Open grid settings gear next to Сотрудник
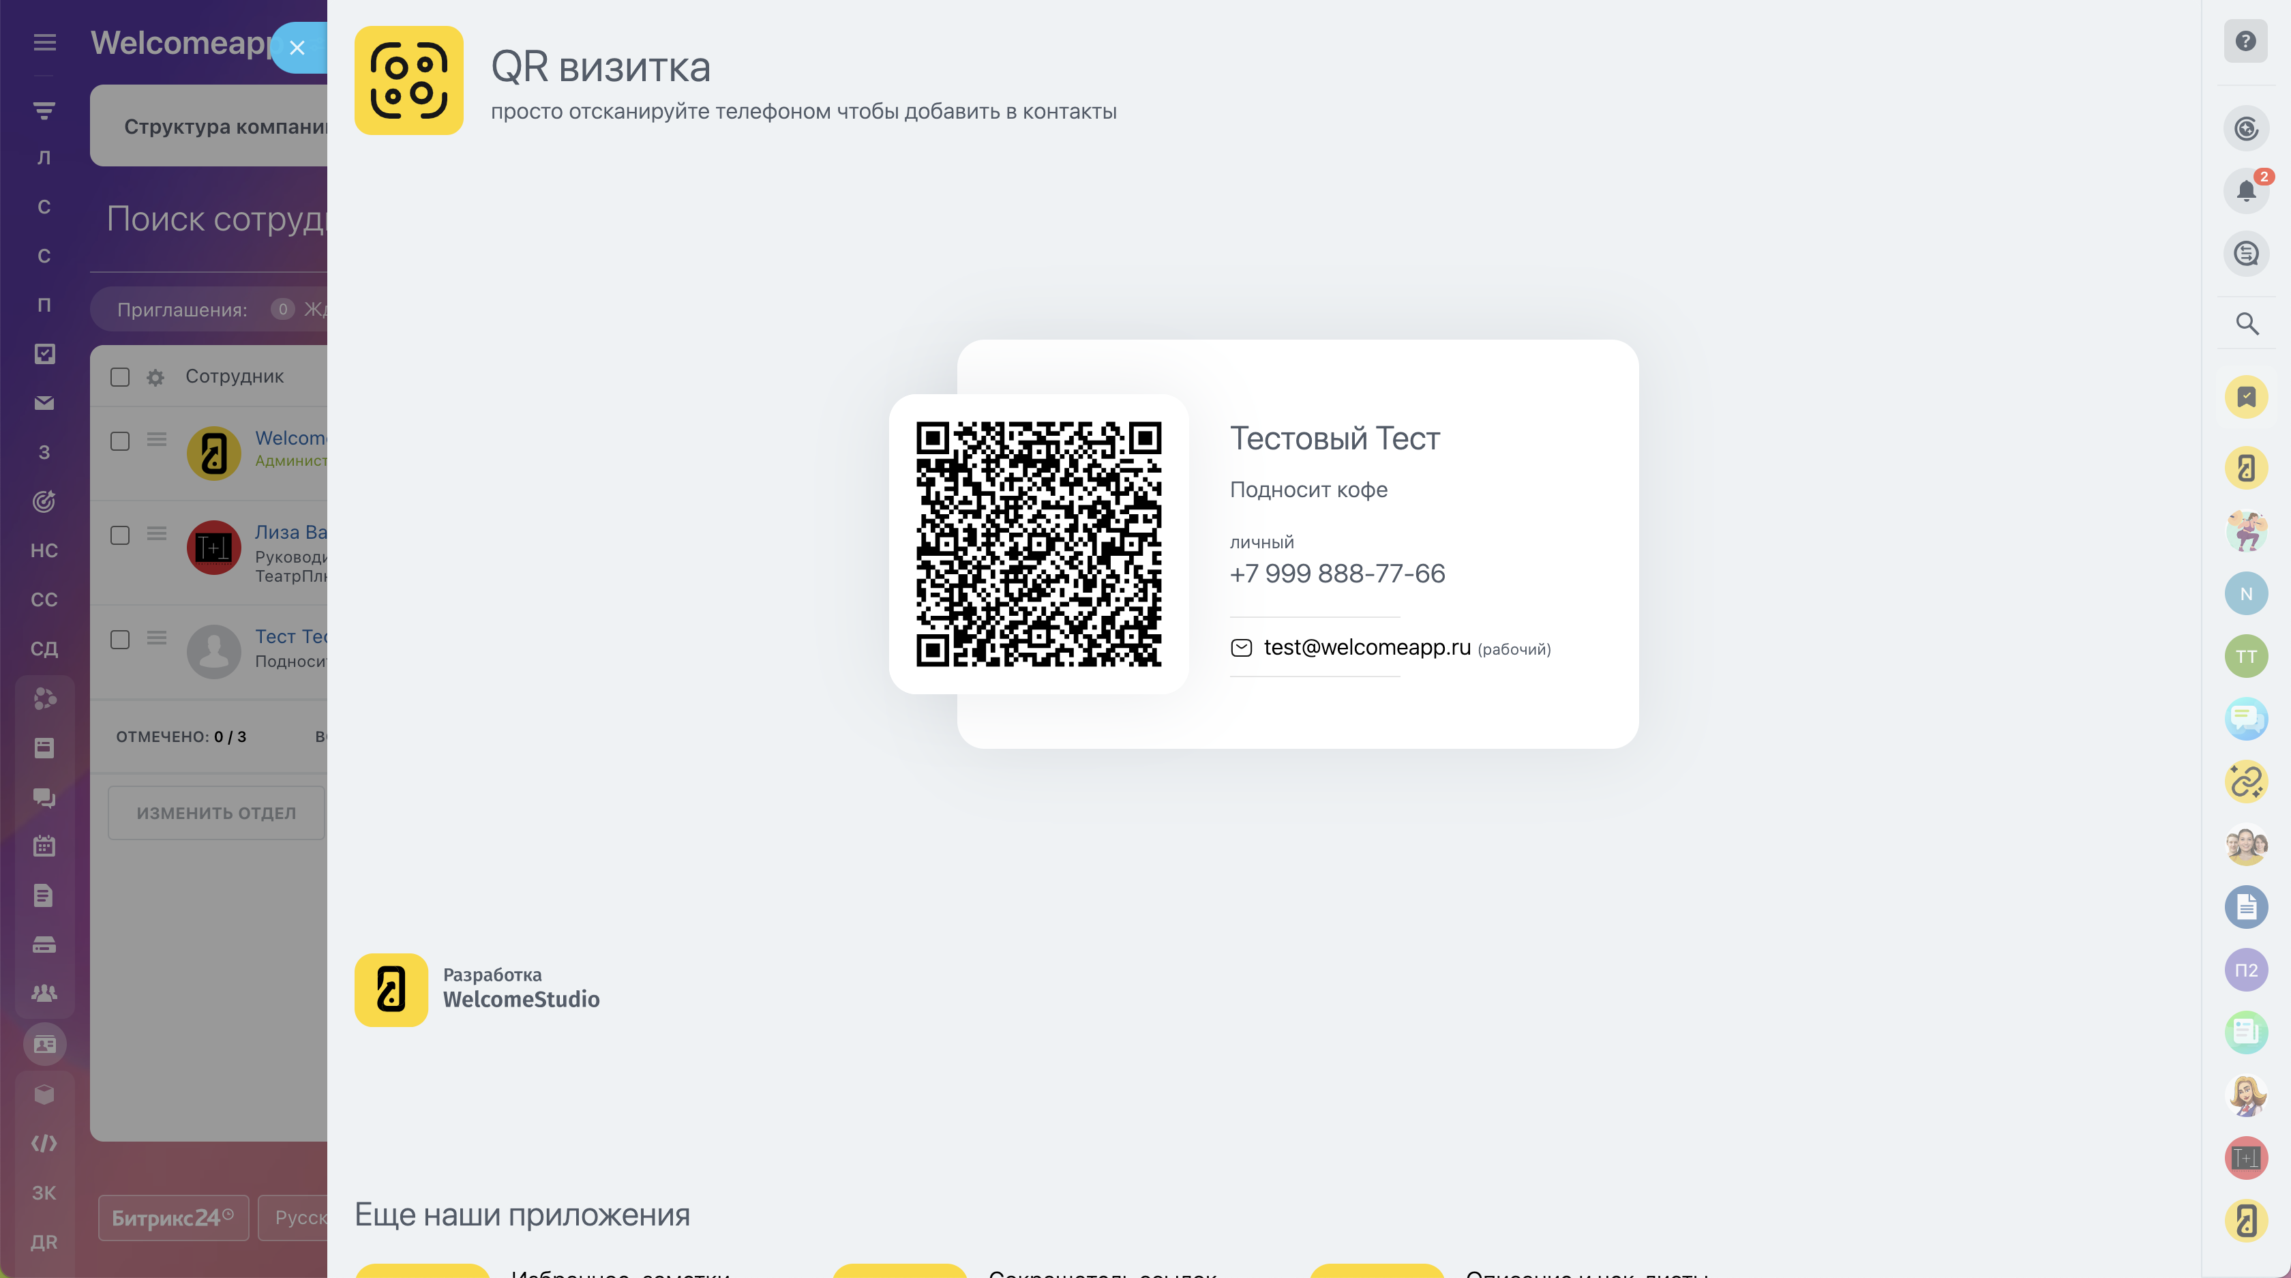Viewport: 2291px width, 1278px height. coord(155,377)
